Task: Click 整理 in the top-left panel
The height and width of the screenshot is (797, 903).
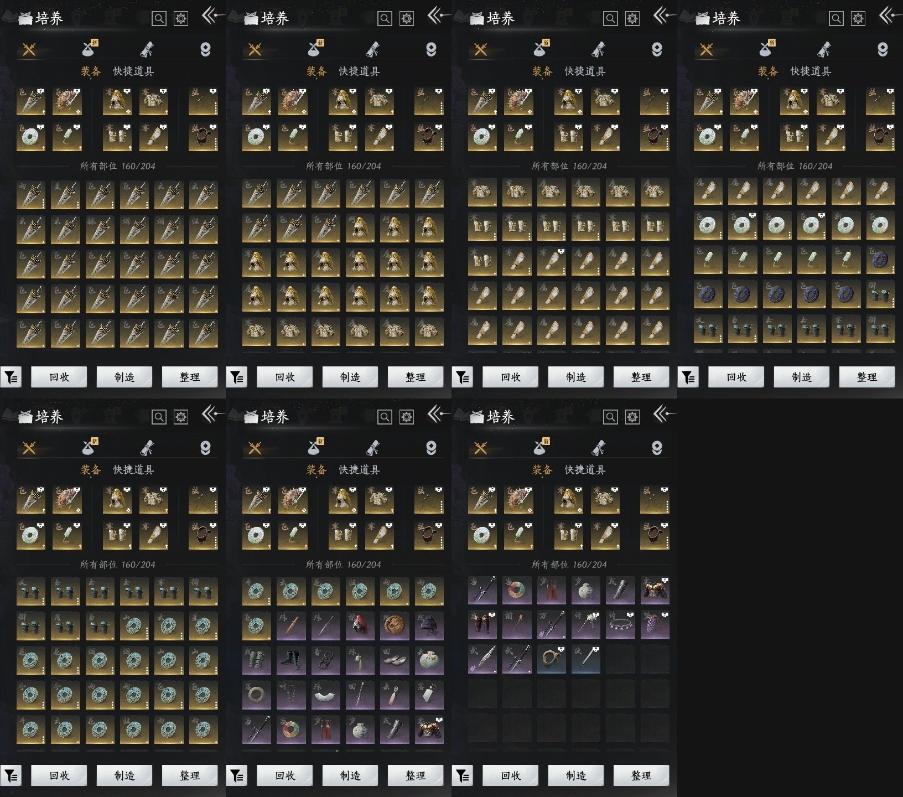Action: tap(190, 377)
